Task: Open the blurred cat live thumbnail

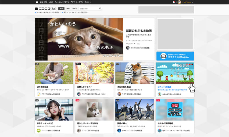Action: click(94, 110)
